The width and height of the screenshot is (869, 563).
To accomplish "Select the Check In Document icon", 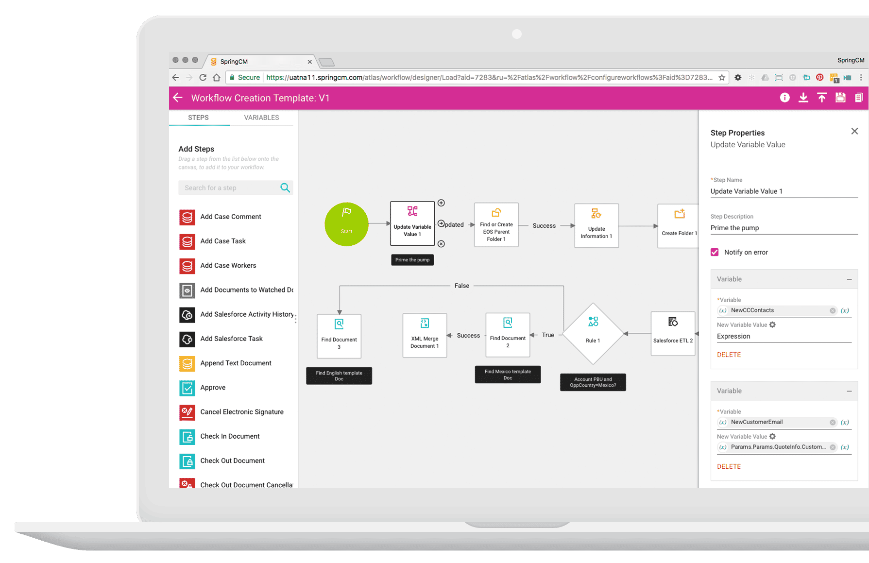I will [x=187, y=437].
